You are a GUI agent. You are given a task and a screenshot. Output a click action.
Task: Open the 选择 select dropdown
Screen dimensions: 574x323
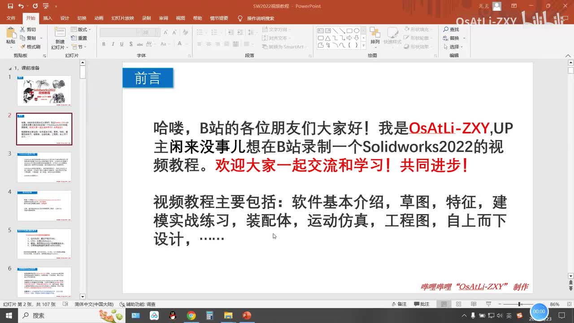454,47
